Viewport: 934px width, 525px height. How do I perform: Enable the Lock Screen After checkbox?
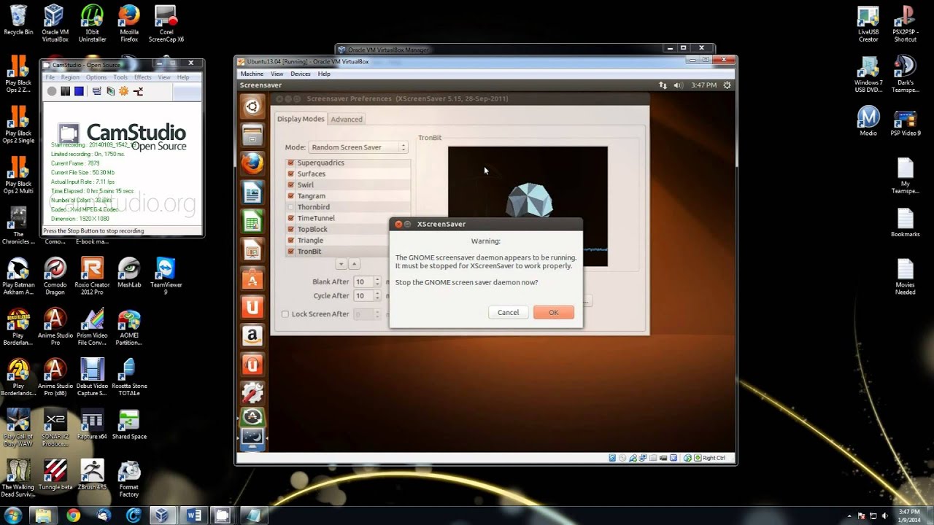pos(285,314)
